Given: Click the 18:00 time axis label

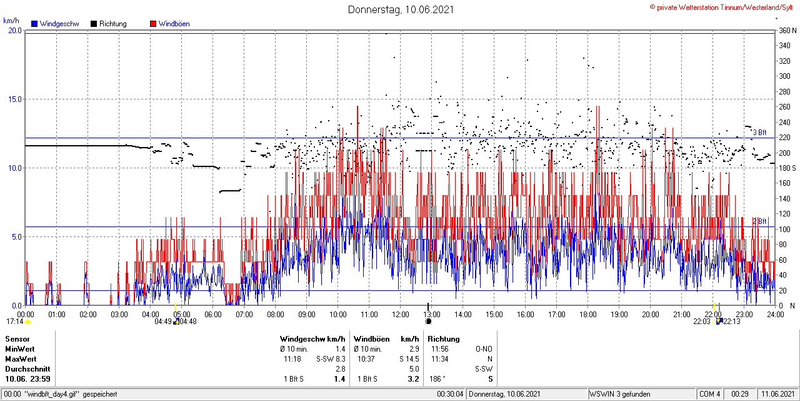Looking at the screenshot, I should coord(588,314).
